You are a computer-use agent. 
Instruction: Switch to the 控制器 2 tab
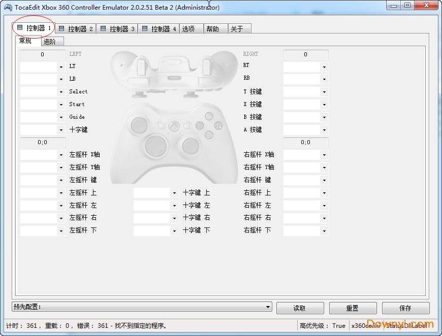point(75,28)
